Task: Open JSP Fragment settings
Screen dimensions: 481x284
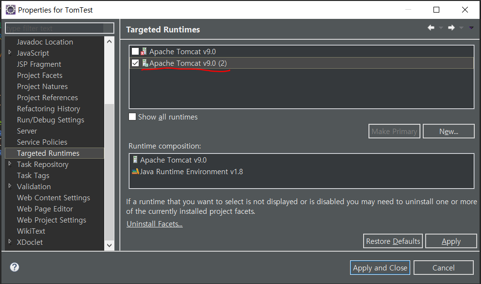Action: tap(39, 64)
